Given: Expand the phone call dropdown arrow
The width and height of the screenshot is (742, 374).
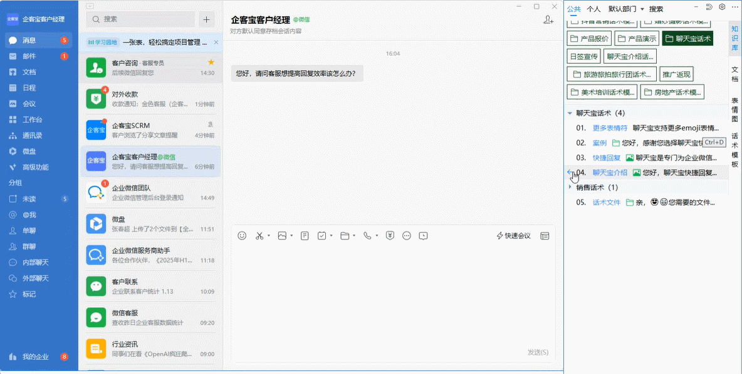Looking at the screenshot, I should [x=377, y=236].
